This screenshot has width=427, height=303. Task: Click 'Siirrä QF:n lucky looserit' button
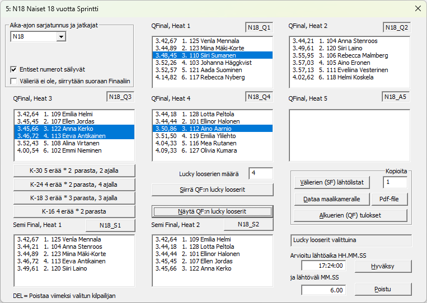pos(213,190)
